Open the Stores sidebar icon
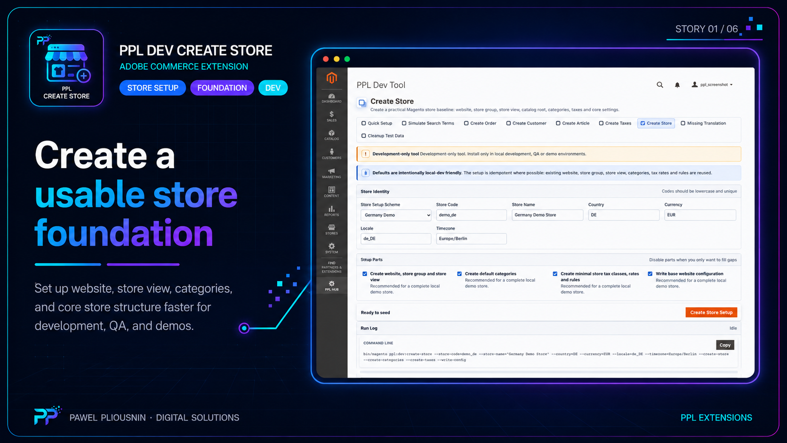The height and width of the screenshot is (443, 787). 331,229
